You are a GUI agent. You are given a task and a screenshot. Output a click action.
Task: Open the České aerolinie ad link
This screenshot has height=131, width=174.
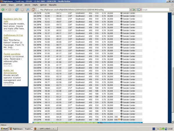[12, 54]
